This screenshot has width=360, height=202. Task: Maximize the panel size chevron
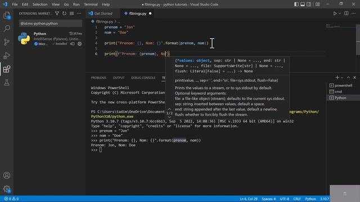[x=348, y=77]
